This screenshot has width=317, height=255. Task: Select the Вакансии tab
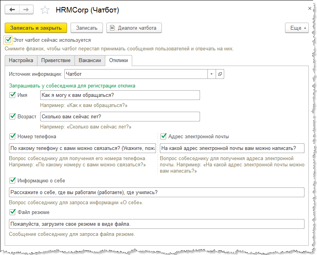click(90, 61)
